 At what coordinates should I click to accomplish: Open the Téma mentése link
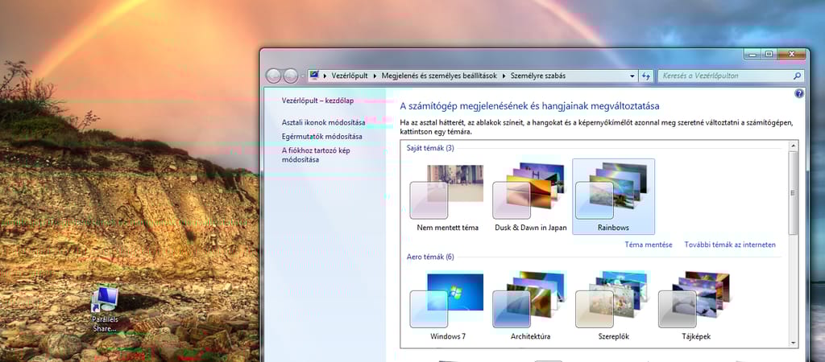[649, 245]
